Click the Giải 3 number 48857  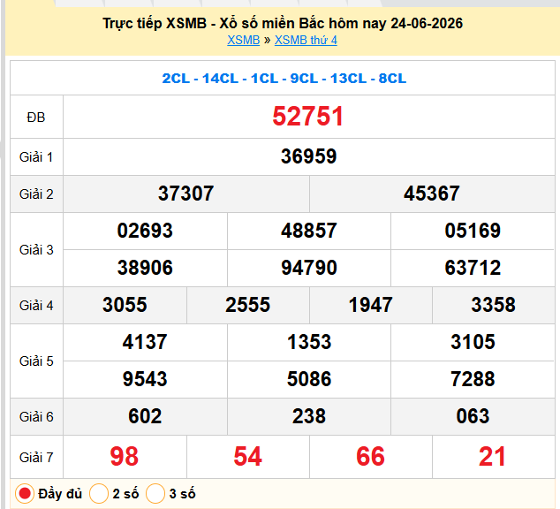click(x=309, y=231)
